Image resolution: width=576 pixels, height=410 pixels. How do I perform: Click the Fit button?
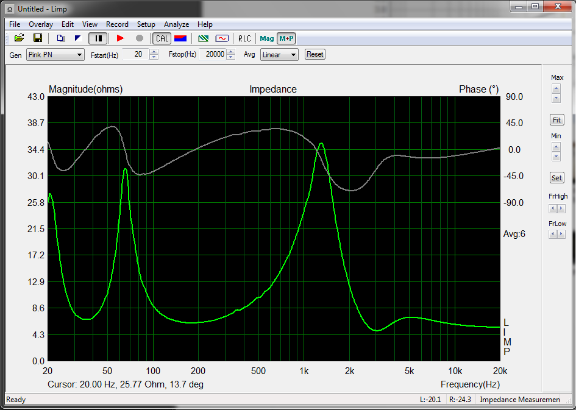tap(556, 119)
